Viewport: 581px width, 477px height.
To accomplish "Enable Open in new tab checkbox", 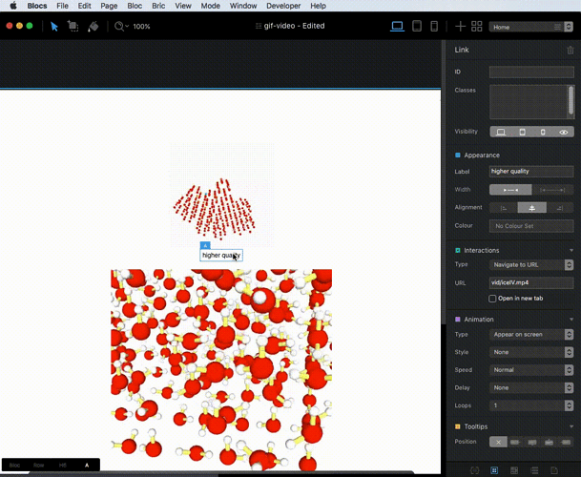I will click(x=492, y=299).
